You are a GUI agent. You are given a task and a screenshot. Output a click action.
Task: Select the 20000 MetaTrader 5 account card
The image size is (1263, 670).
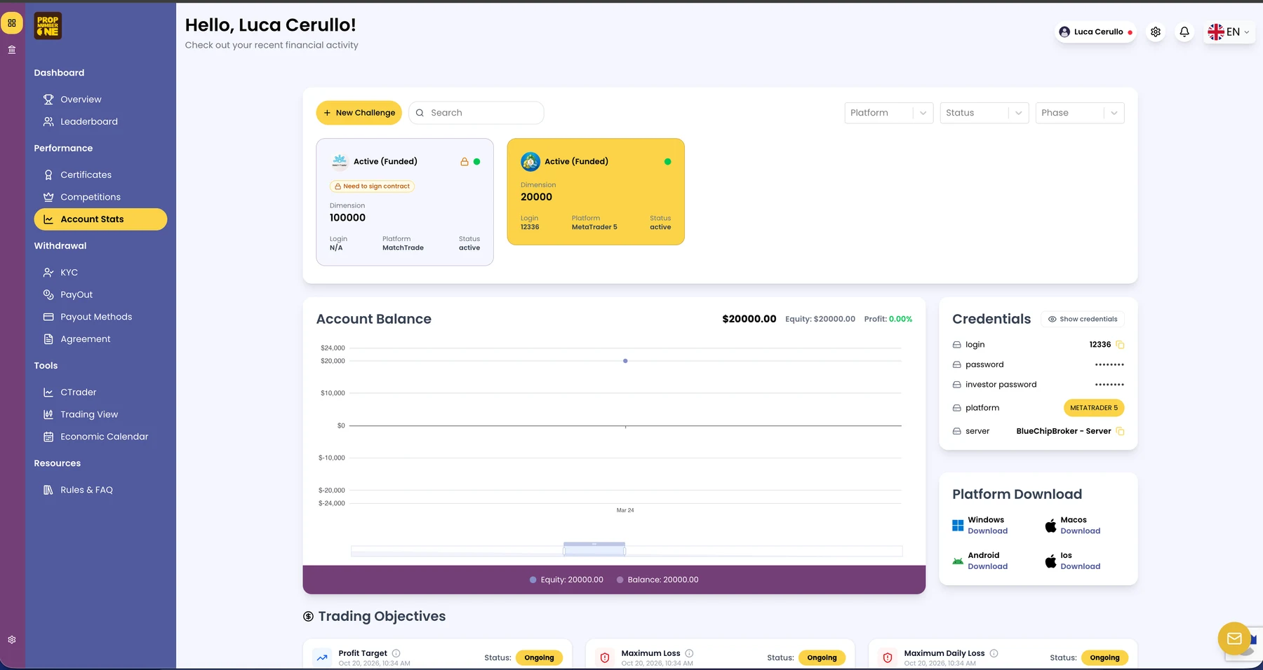click(x=596, y=192)
